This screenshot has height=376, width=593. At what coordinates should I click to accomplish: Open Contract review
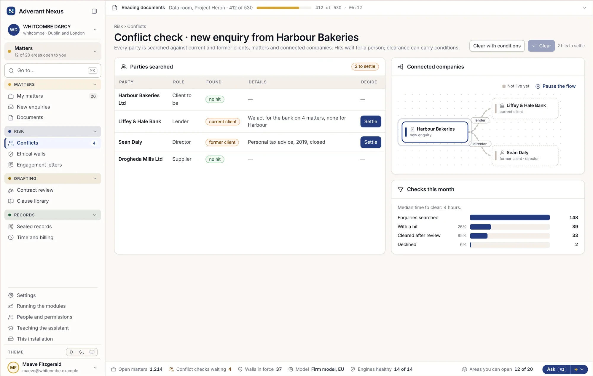[x=53, y=190]
